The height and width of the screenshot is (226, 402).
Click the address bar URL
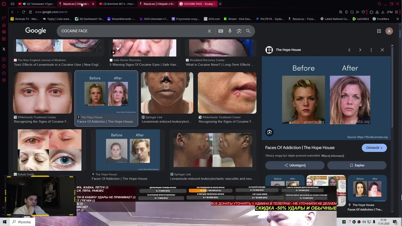[x=51, y=12]
